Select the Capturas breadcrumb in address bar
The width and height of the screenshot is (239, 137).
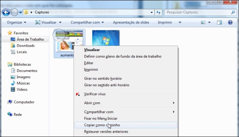click(x=42, y=12)
